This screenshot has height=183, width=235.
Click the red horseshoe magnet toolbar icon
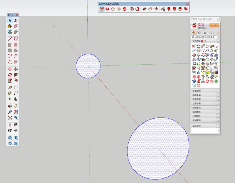click(137, 9)
